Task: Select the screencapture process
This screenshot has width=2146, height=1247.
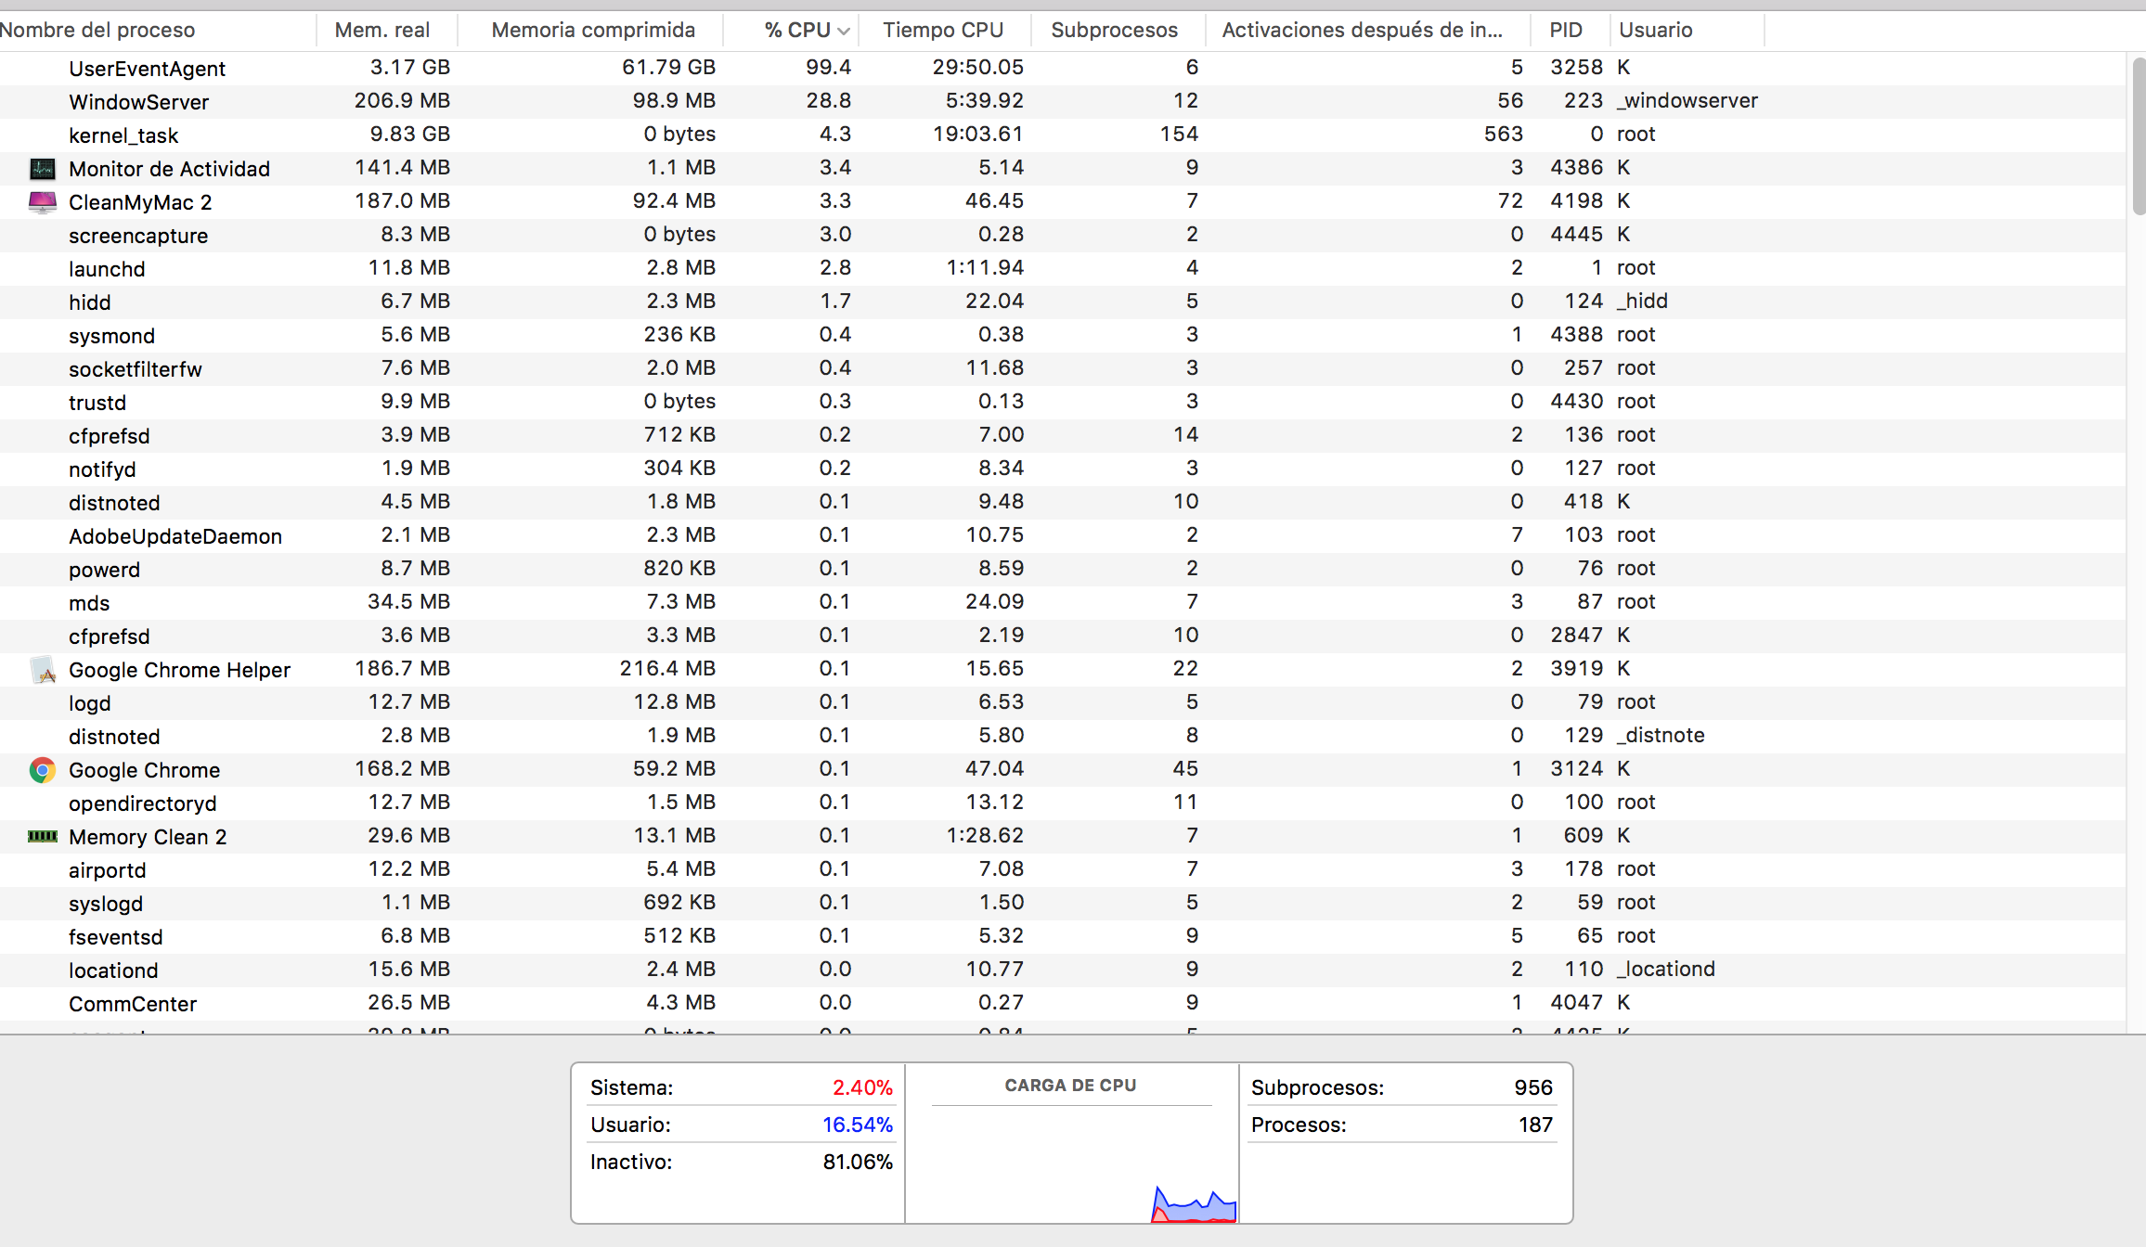Action: [1063, 235]
